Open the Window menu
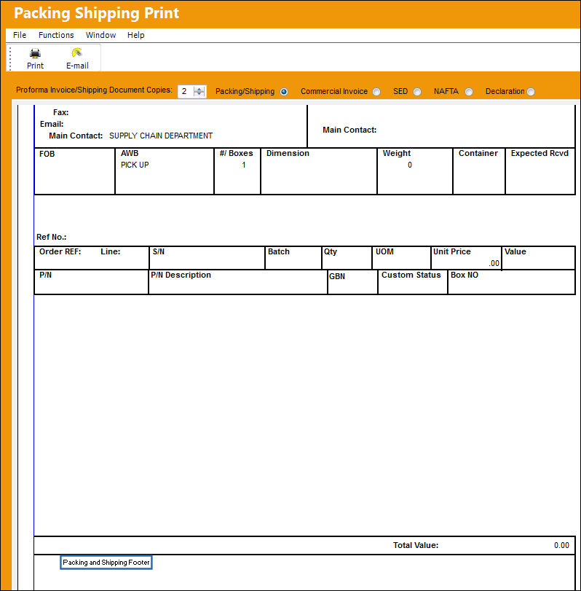 coord(100,35)
